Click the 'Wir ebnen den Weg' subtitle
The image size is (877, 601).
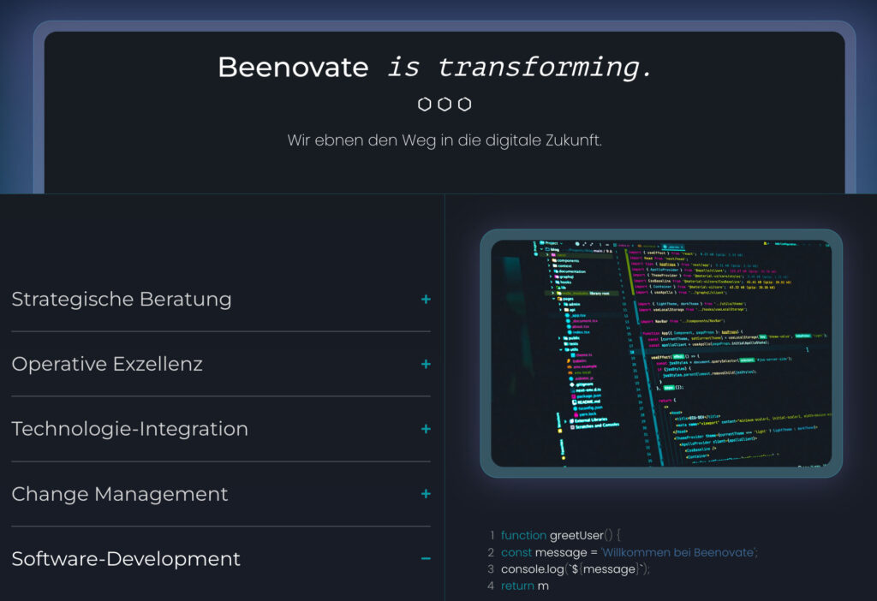point(446,139)
